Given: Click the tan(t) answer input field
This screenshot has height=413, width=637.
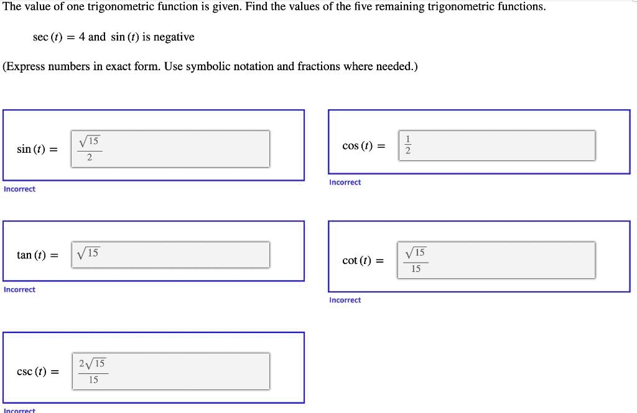Looking at the screenshot, I should [x=171, y=254].
